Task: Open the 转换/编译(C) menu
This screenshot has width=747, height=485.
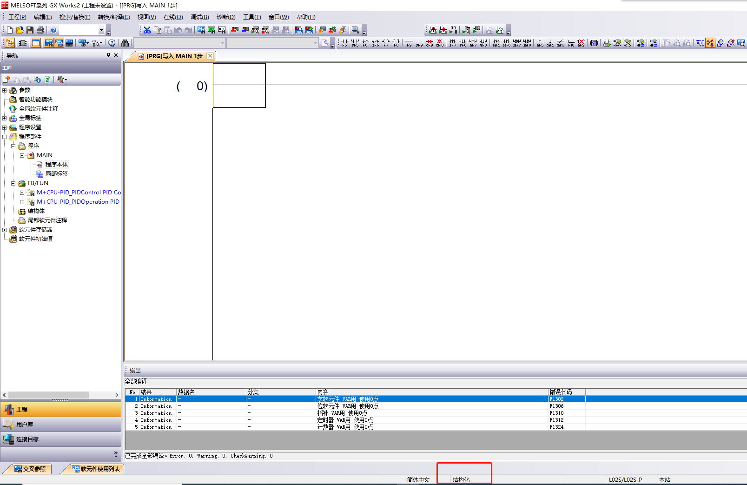Action: click(x=114, y=17)
